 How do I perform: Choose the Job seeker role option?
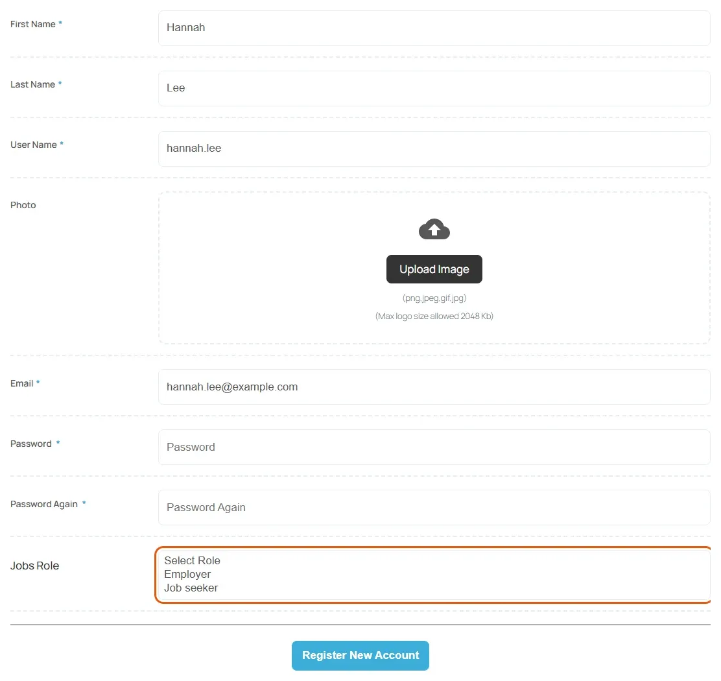tap(191, 588)
